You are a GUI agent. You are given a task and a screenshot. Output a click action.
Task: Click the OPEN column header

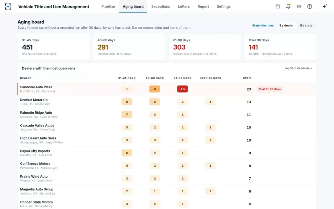pos(247,78)
